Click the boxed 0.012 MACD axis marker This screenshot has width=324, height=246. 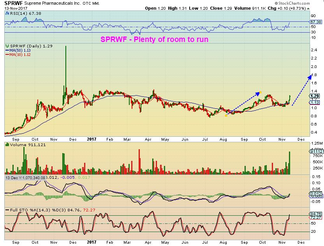point(316,194)
